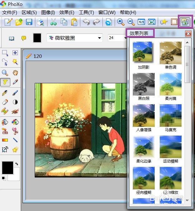Select the black-white contrast circle tool
The image size is (195, 211).
pyautogui.click(x=15, y=102)
